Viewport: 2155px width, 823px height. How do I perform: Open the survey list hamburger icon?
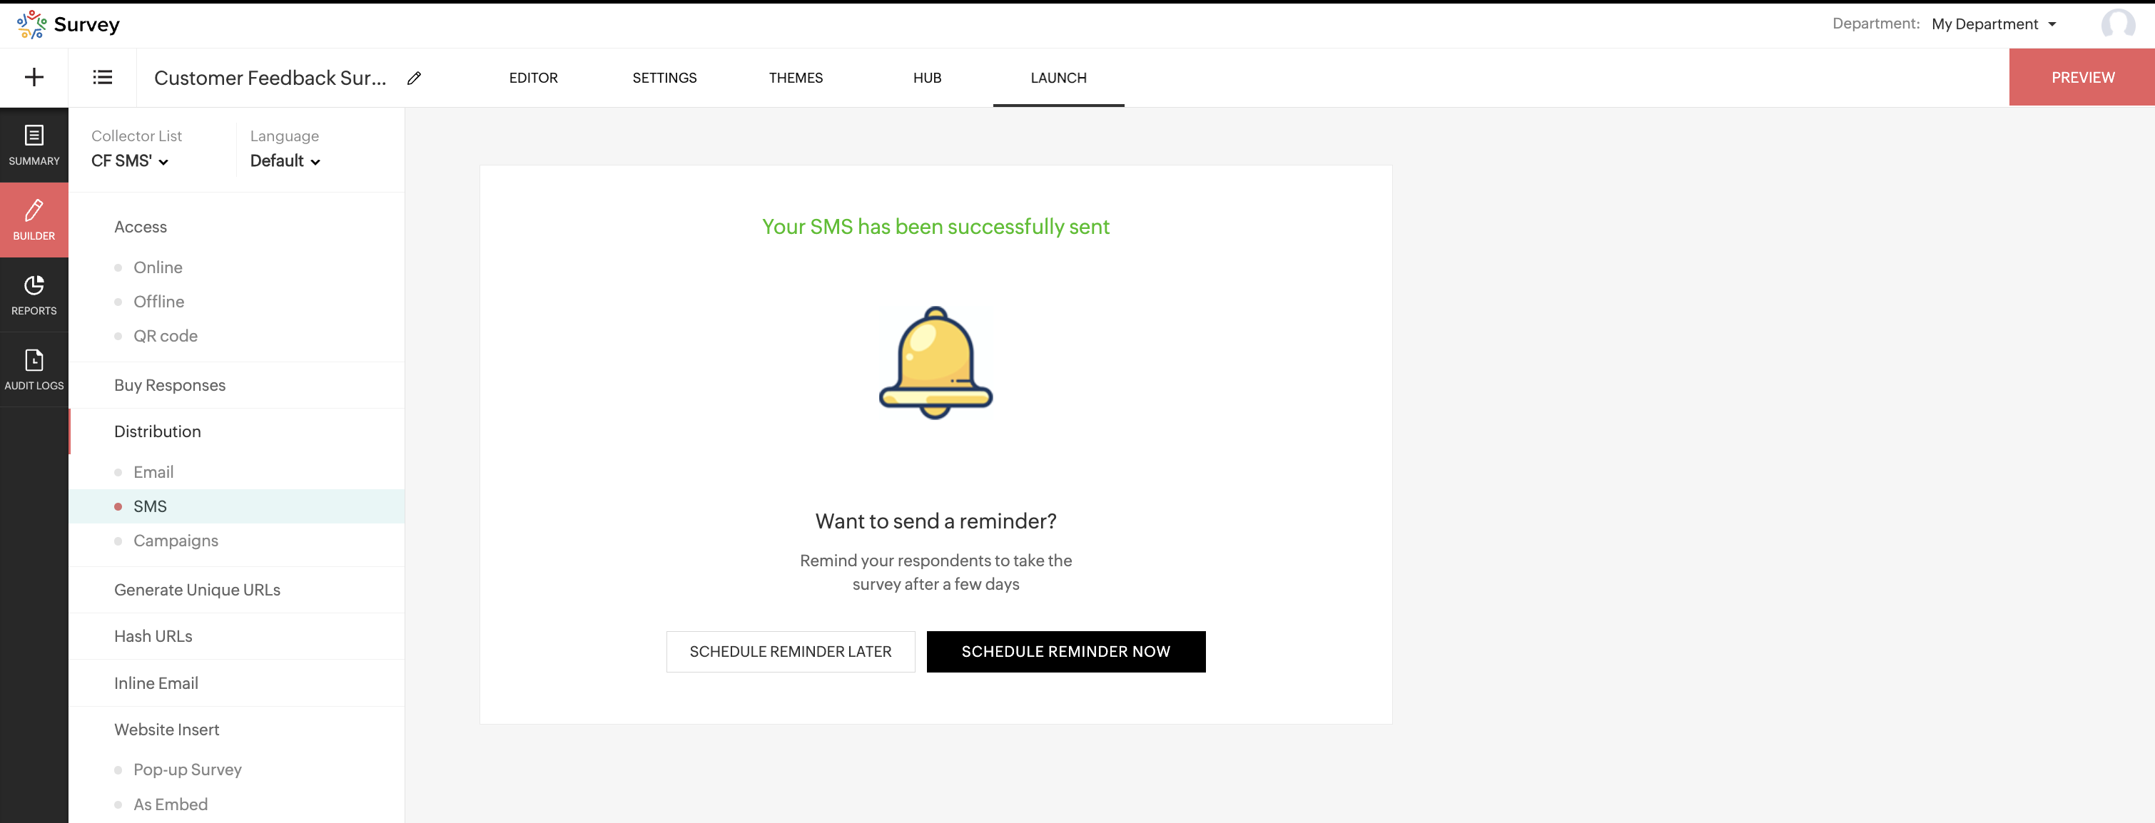(102, 78)
